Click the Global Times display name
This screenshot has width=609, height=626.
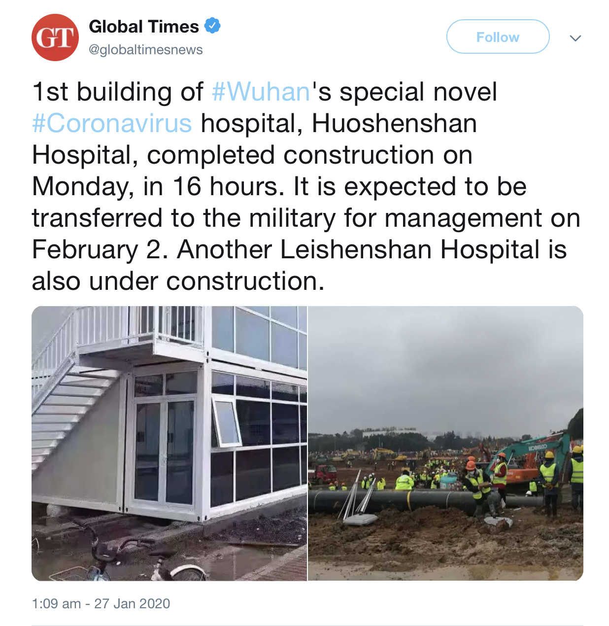(x=144, y=26)
